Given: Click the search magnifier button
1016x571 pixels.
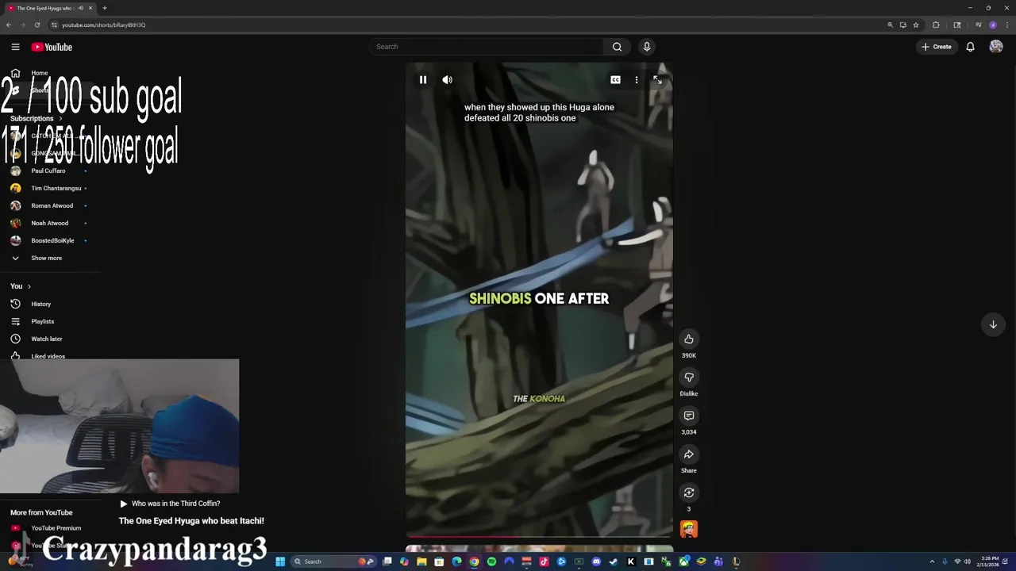Looking at the screenshot, I should [617, 47].
